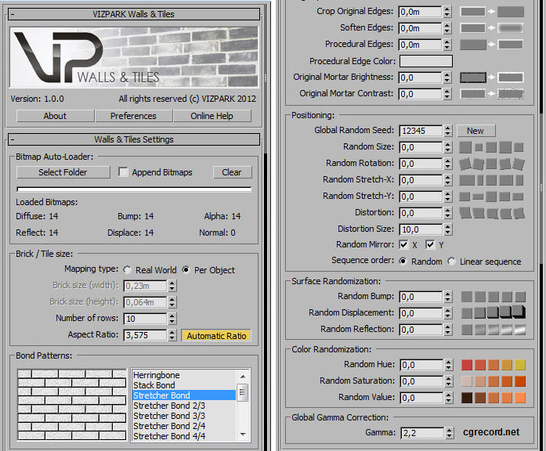Select Stretcher Bond 3/3 pattern

184,416
